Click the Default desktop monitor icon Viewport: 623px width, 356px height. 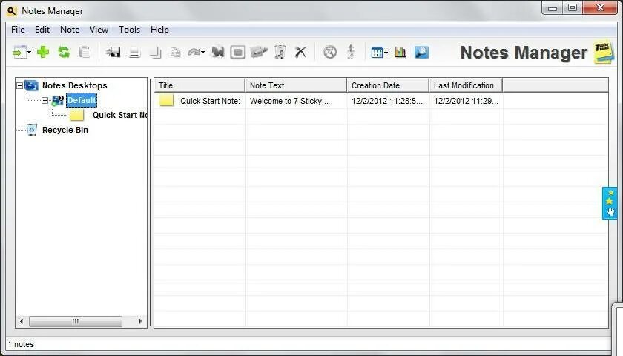click(58, 101)
